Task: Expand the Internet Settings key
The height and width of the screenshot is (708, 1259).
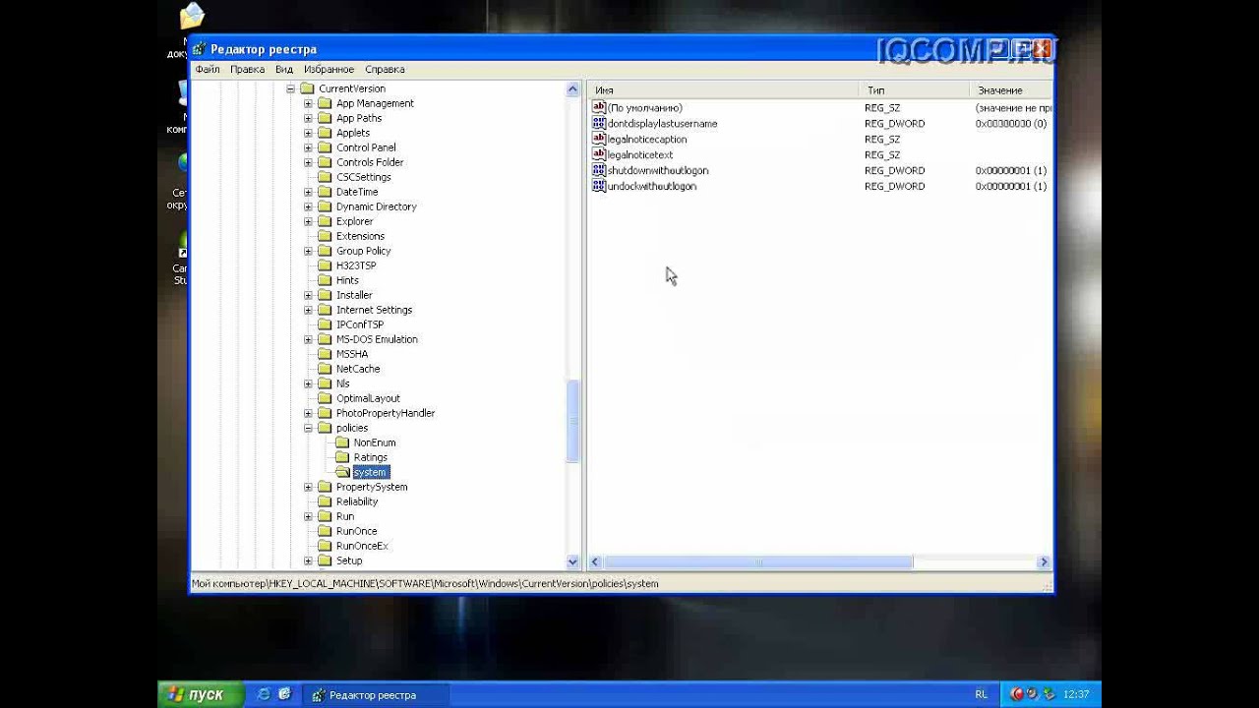Action: click(308, 310)
